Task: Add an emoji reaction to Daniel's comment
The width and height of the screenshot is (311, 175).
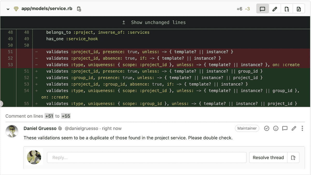Action: click(x=276, y=128)
